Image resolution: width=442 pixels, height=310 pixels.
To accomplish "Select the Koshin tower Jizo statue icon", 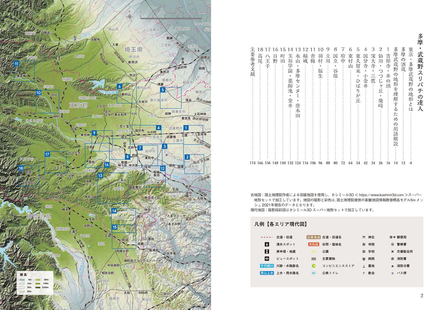I will [267, 252].
